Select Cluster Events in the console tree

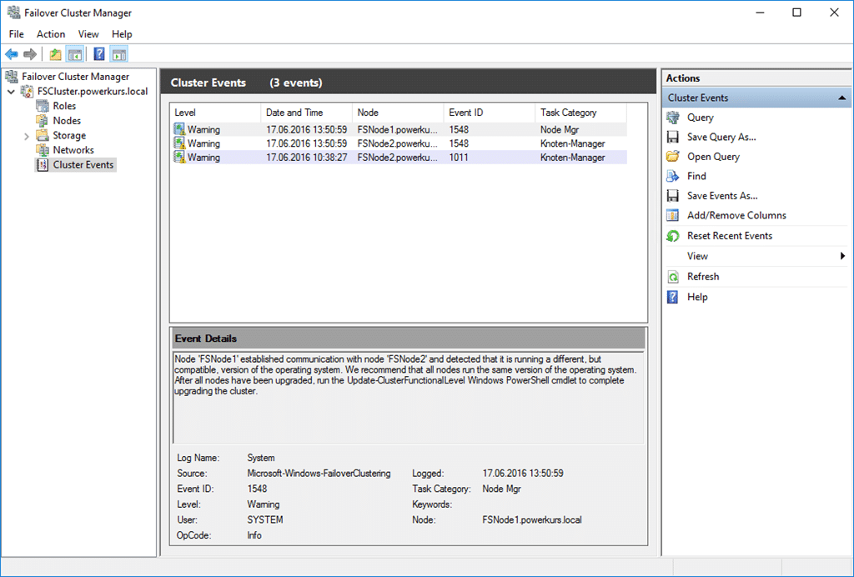[83, 165]
